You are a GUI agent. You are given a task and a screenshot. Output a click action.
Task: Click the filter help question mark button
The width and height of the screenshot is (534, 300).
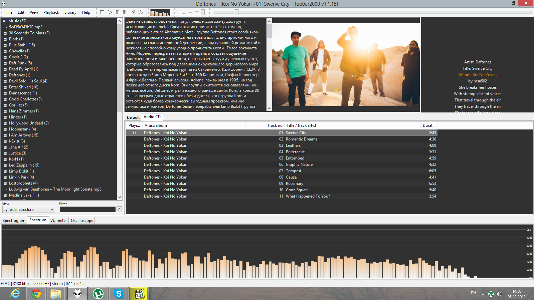click(x=119, y=209)
